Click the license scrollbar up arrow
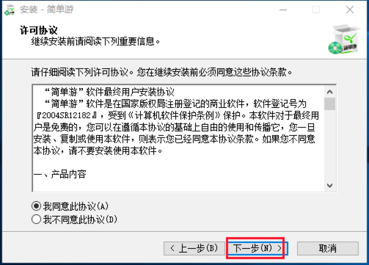The width and height of the screenshot is (369, 265). coord(330,92)
